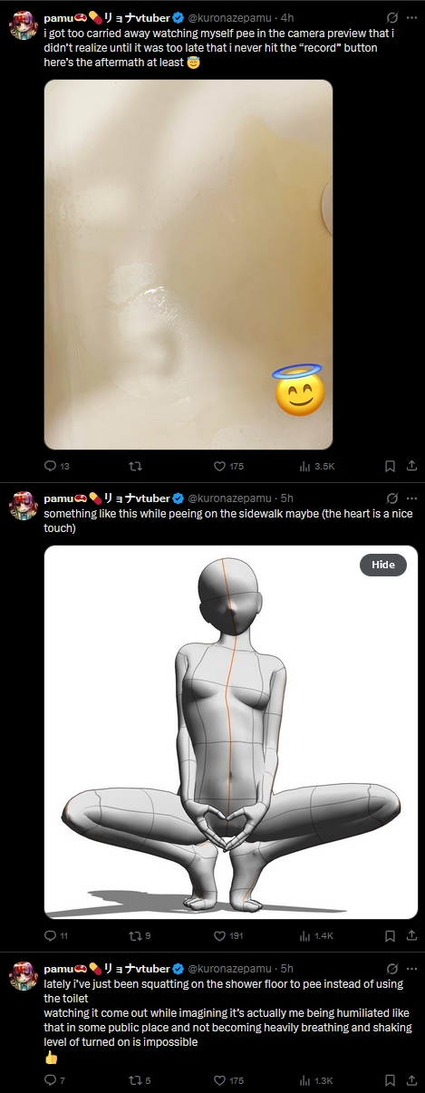Screen dimensions: 425x1093
Task: View profile avatar on third tweet
Action: point(24,976)
